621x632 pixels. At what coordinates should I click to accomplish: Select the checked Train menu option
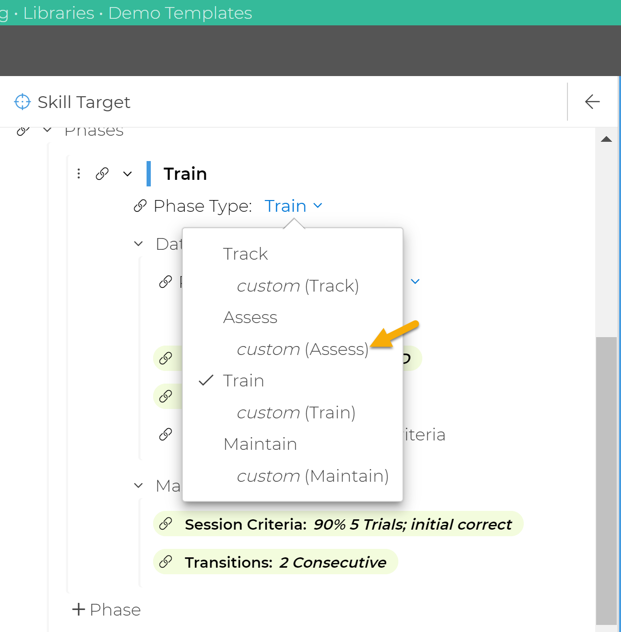[243, 381]
